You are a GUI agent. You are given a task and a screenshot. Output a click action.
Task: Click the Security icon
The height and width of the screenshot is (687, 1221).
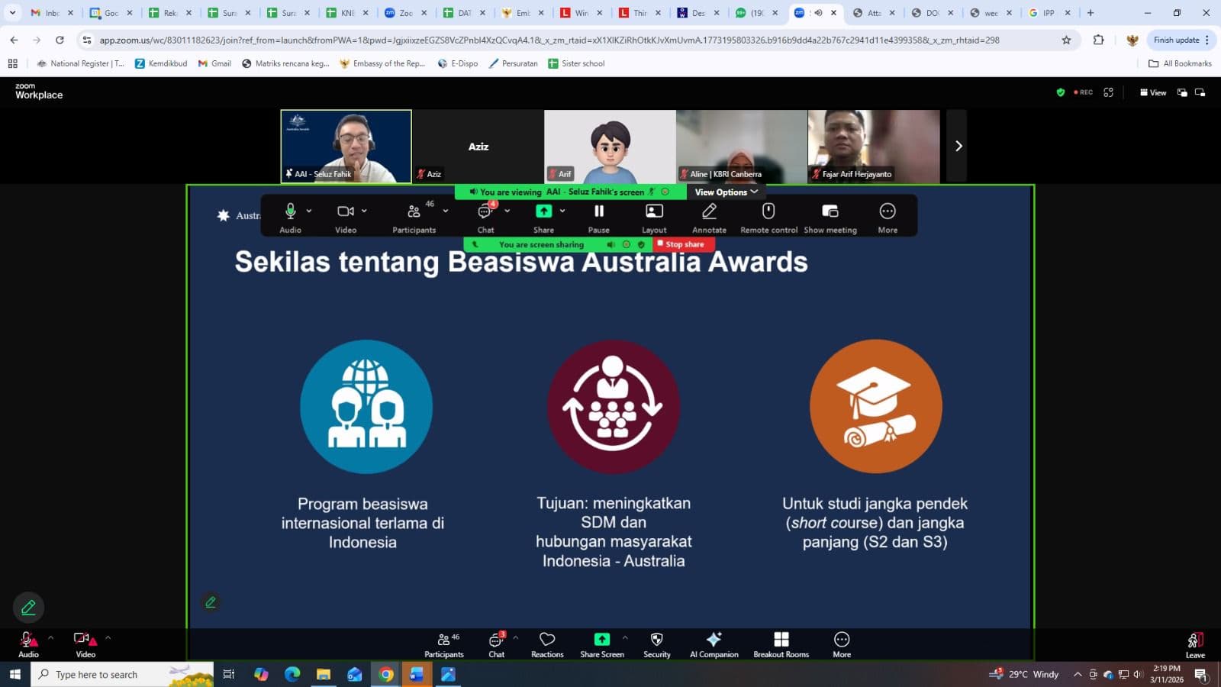656,643
